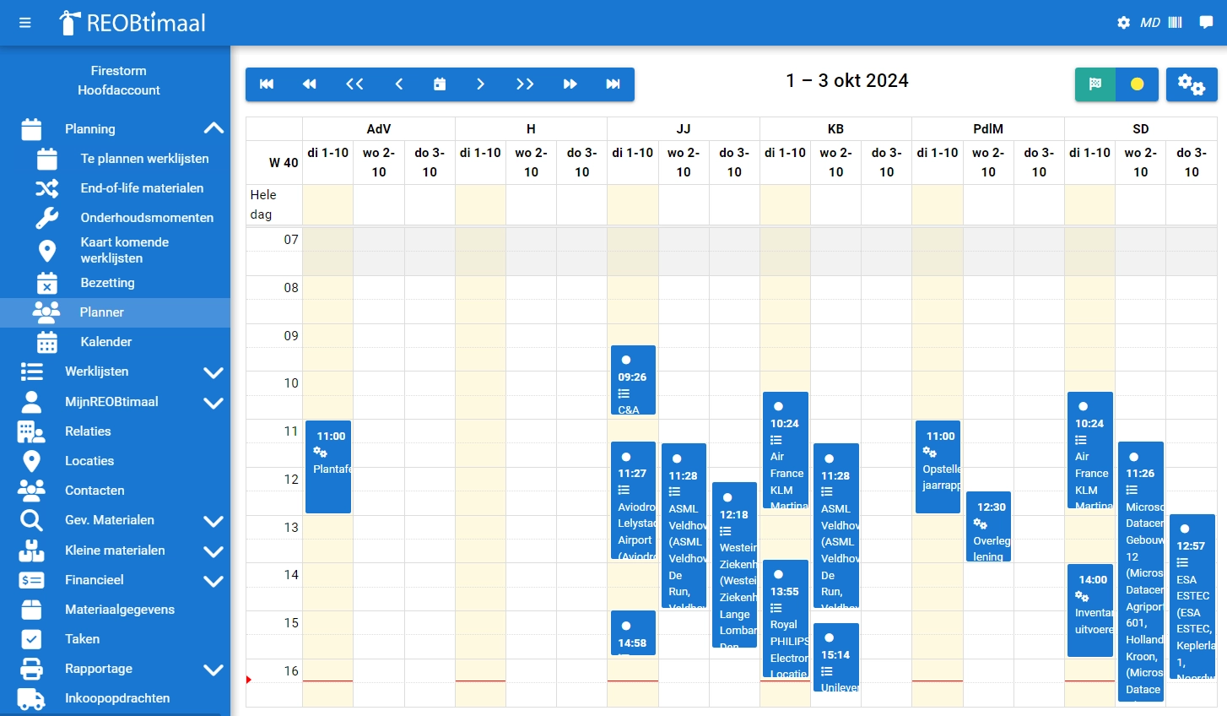Jump to last date with skip-forward icon
The image size is (1227, 716).
(613, 84)
